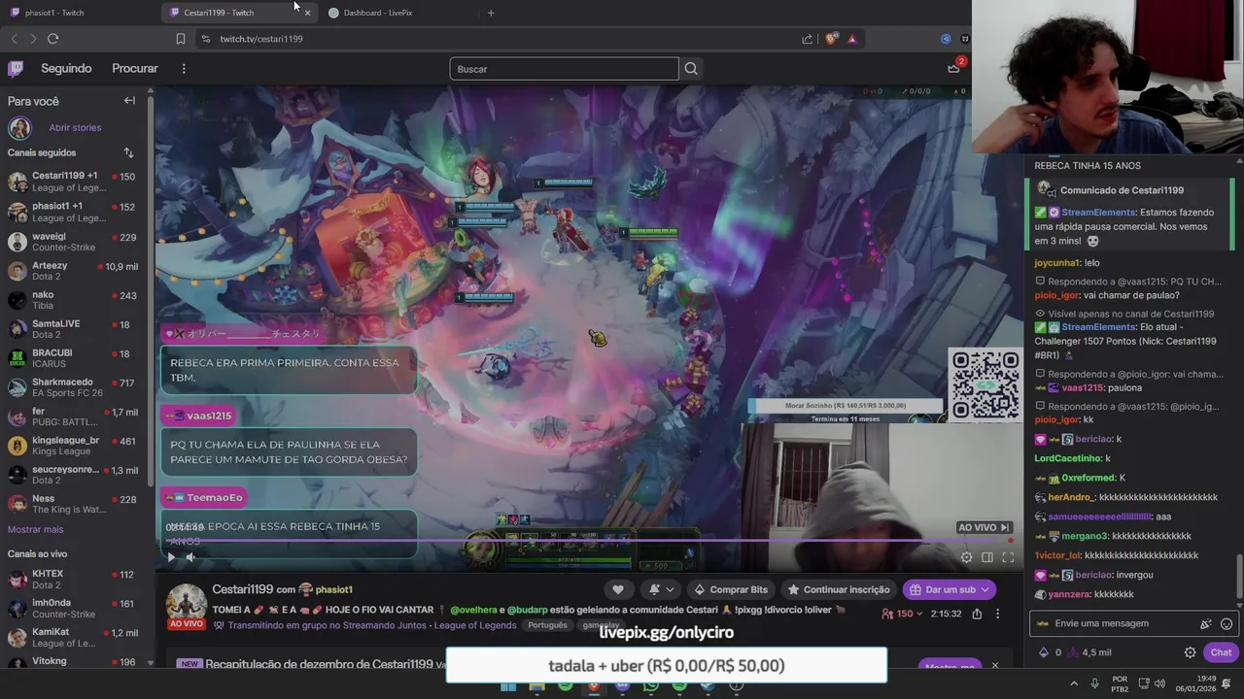
Task: Click phasiot1 co-streamer name link
Action: tap(333, 589)
